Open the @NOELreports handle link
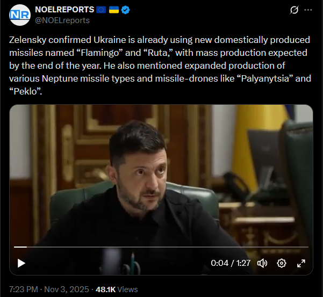The height and width of the screenshot is (297, 323). pyautogui.click(x=62, y=20)
